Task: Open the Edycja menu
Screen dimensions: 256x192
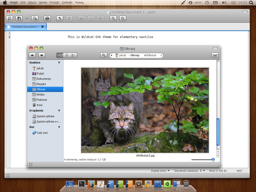Action: click(x=32, y=2)
